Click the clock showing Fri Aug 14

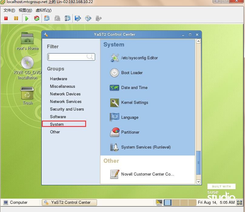[216, 203]
